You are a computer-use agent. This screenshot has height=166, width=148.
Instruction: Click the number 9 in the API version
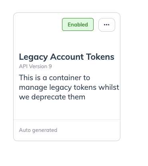pyautogui.click(x=50, y=67)
